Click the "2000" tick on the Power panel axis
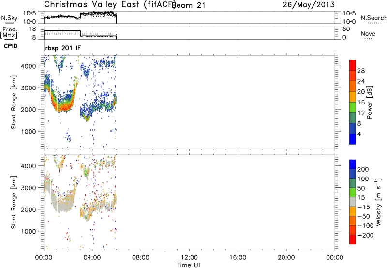 coord(29,109)
